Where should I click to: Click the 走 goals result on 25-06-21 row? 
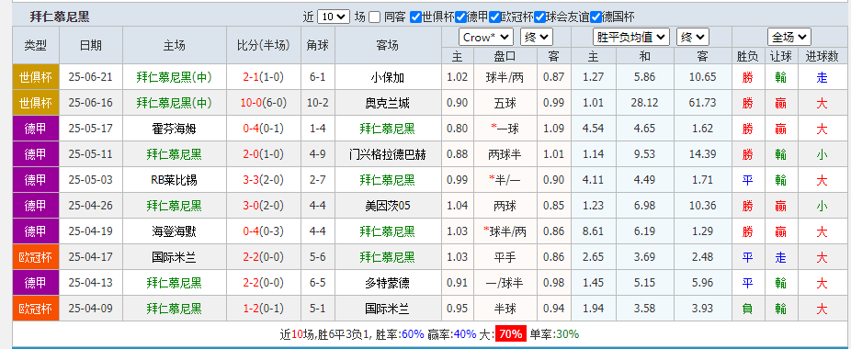[822, 78]
